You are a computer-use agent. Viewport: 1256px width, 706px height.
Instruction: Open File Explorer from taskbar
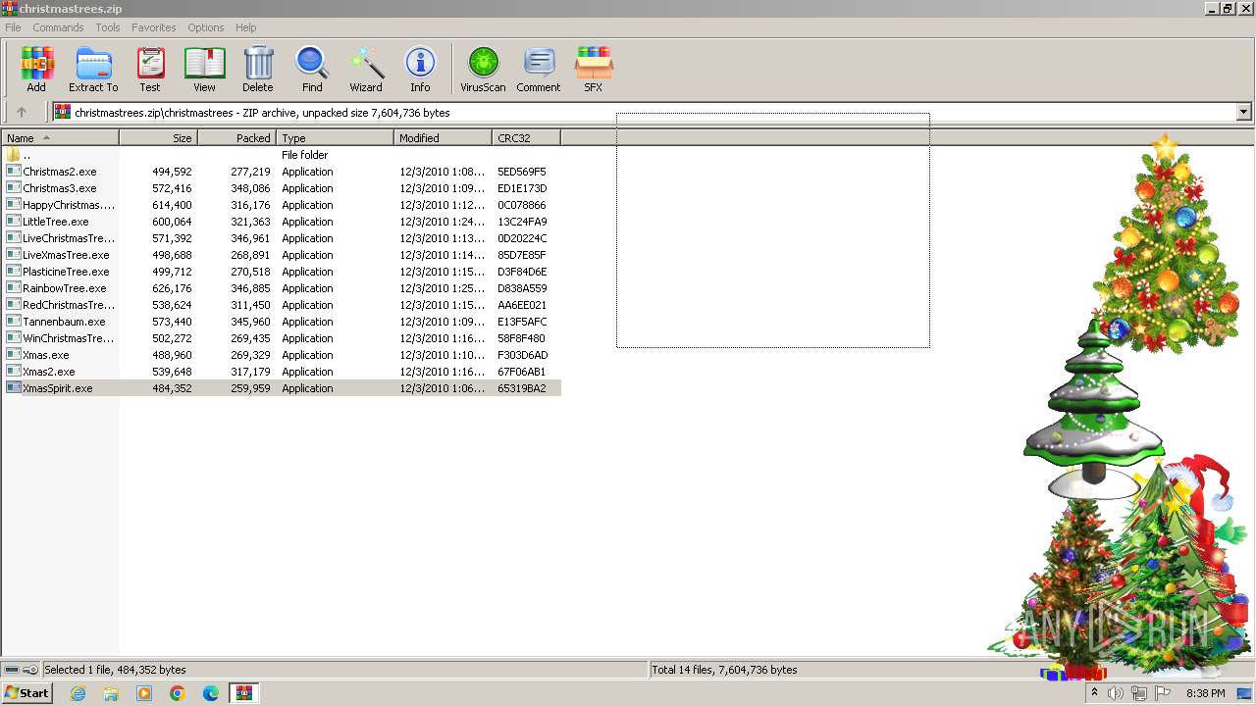click(x=111, y=693)
